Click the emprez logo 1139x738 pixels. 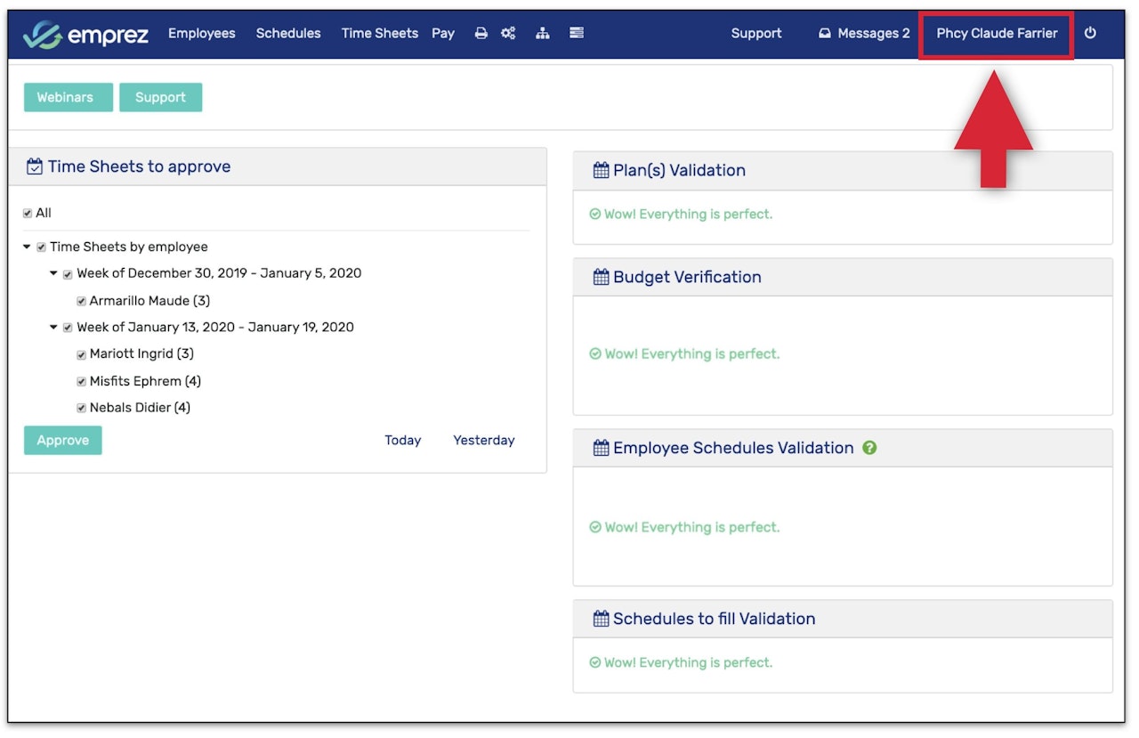85,35
